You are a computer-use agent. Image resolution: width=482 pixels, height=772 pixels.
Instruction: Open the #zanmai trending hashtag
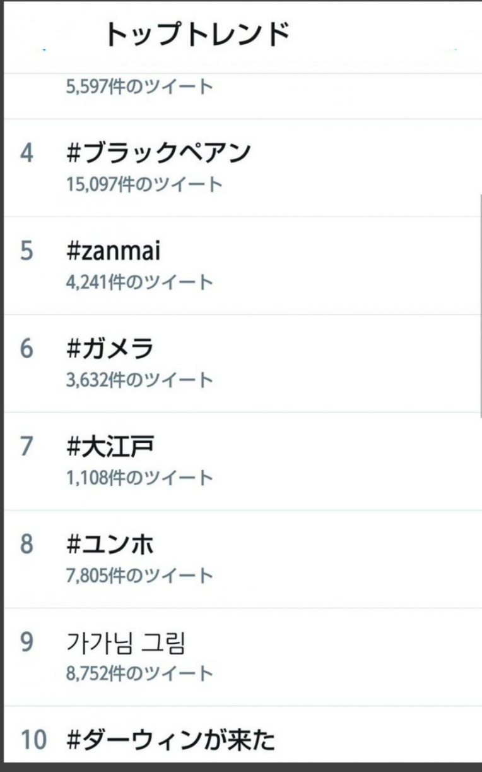(114, 251)
